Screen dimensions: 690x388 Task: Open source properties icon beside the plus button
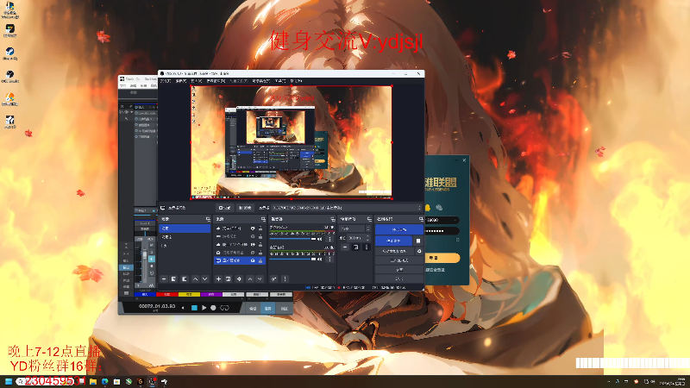[x=229, y=278]
